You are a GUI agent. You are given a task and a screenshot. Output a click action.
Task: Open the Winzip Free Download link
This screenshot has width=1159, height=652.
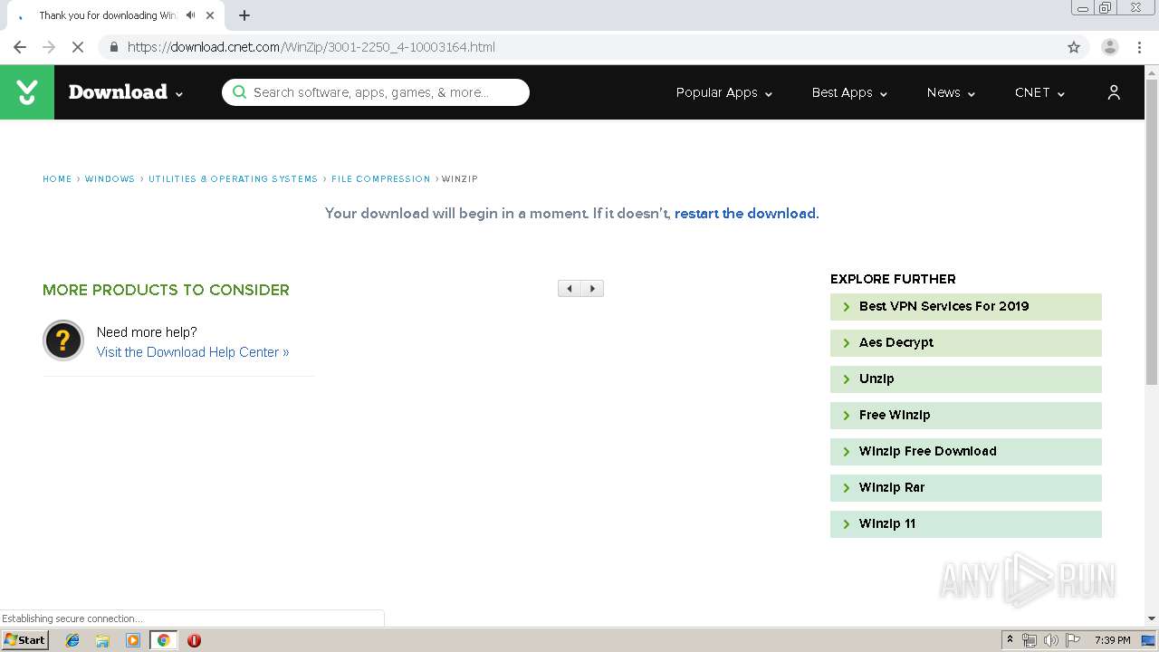[x=965, y=452]
